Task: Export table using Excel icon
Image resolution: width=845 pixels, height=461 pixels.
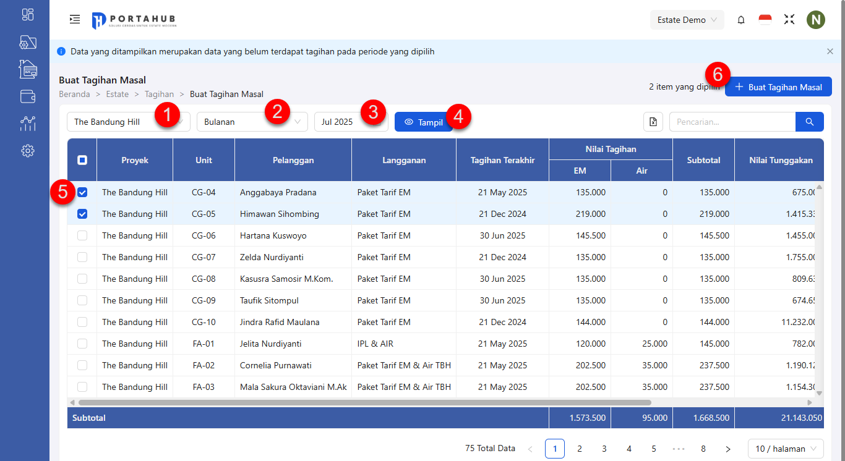Action: pyautogui.click(x=653, y=122)
